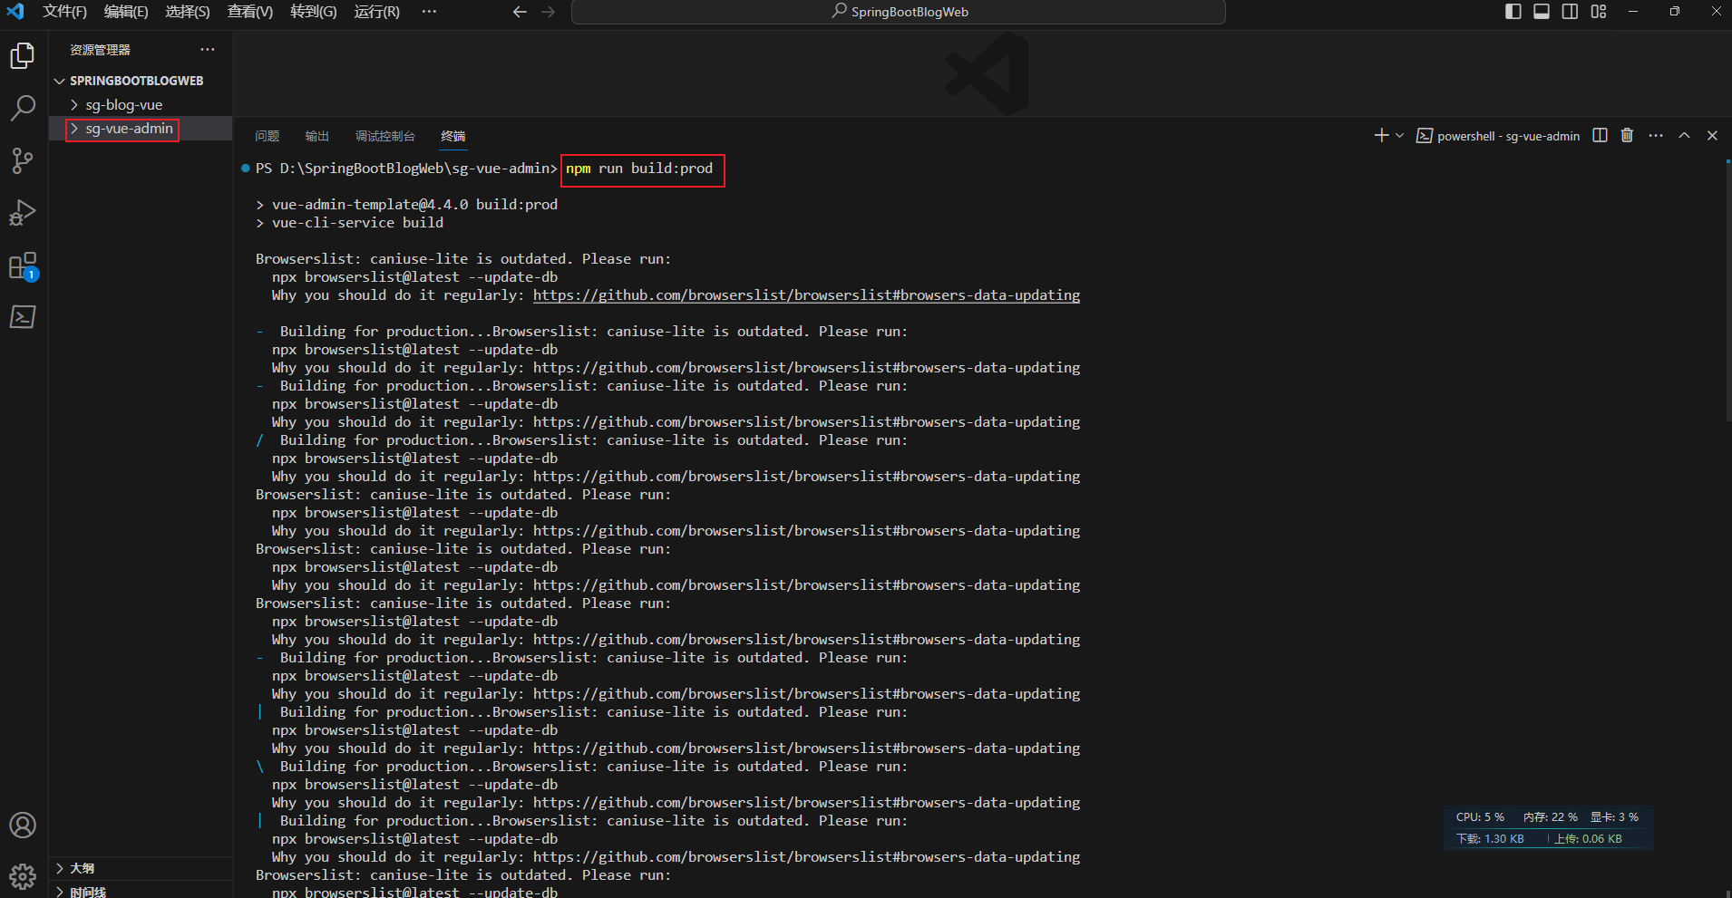The height and width of the screenshot is (898, 1732).
Task: Open the Search view in activity bar
Action: coord(23,109)
